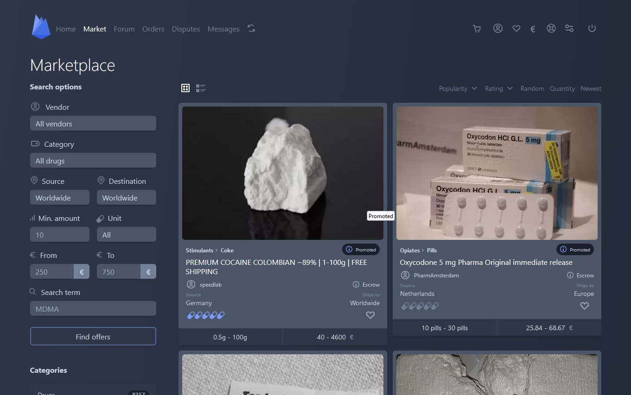Click the speedlab vendor name
This screenshot has width=631, height=395.
click(x=211, y=285)
